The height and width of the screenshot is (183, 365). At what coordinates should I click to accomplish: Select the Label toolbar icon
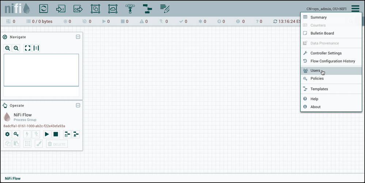click(165, 9)
